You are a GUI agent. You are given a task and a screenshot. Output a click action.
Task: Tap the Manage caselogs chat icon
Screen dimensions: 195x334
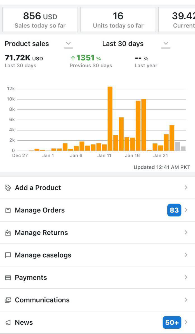(x=8, y=255)
